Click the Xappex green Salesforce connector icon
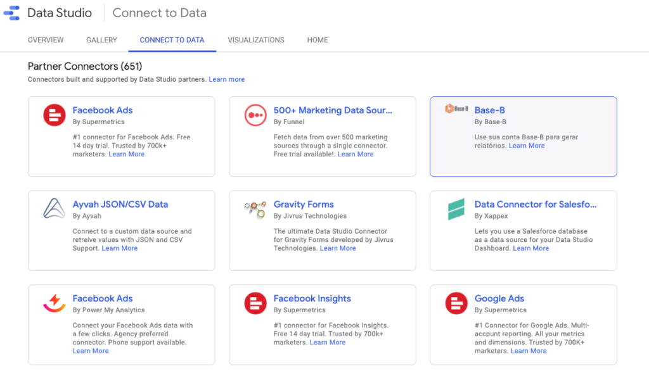 (456, 209)
